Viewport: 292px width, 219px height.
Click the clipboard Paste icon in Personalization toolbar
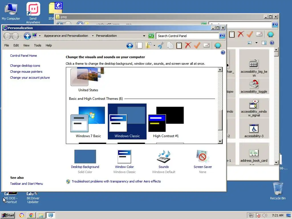[179, 45]
